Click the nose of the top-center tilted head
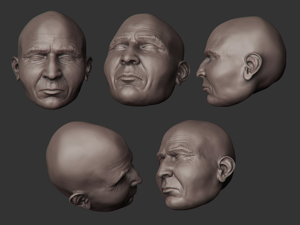Image resolution: width=300 pixels, height=225 pixels. pyautogui.click(x=129, y=58)
